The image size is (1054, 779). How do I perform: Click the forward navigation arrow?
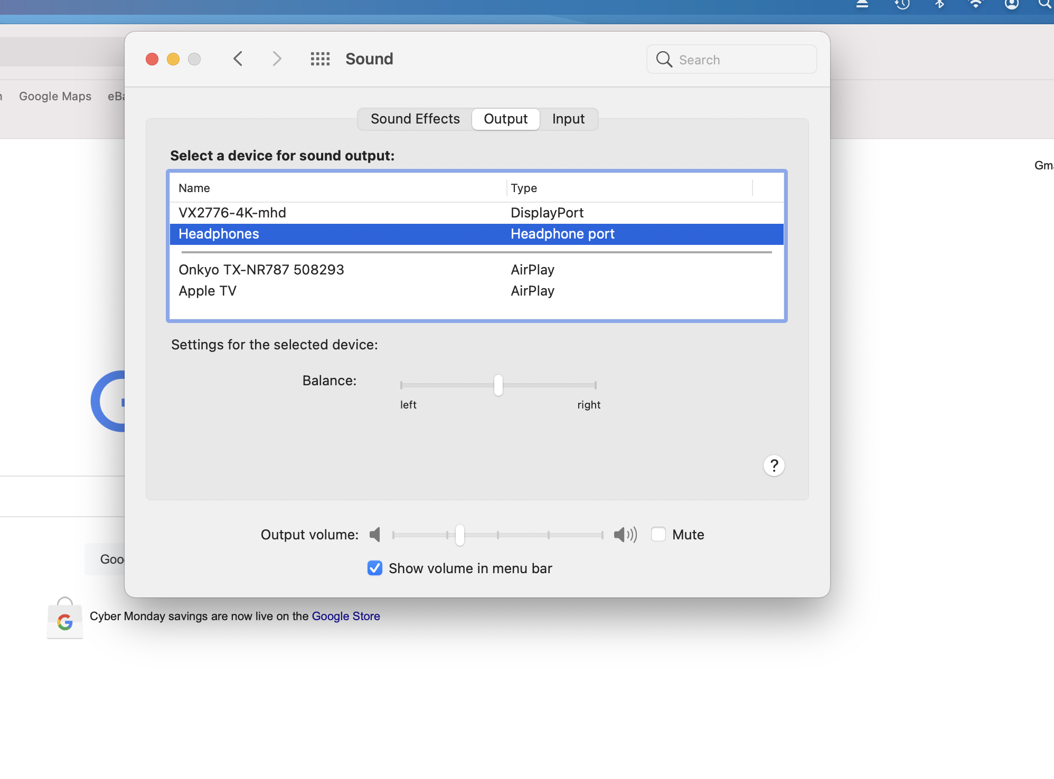277,59
